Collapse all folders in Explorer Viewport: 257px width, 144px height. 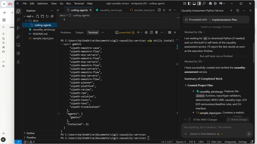(x=52, y=16)
